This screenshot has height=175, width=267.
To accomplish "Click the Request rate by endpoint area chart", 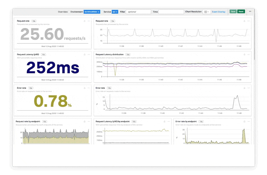I will click(56, 136).
